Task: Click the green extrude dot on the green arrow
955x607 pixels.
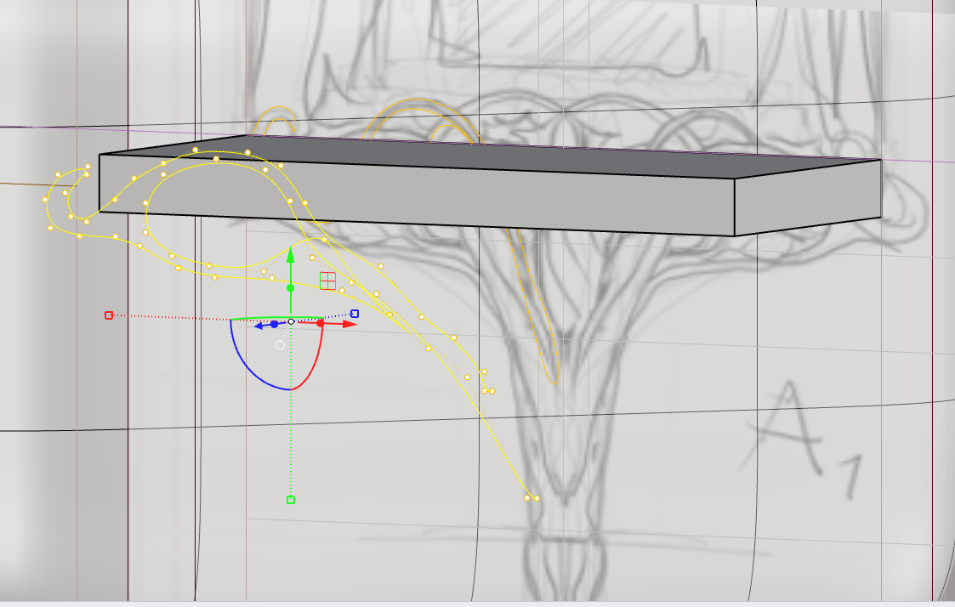Action: tap(291, 288)
